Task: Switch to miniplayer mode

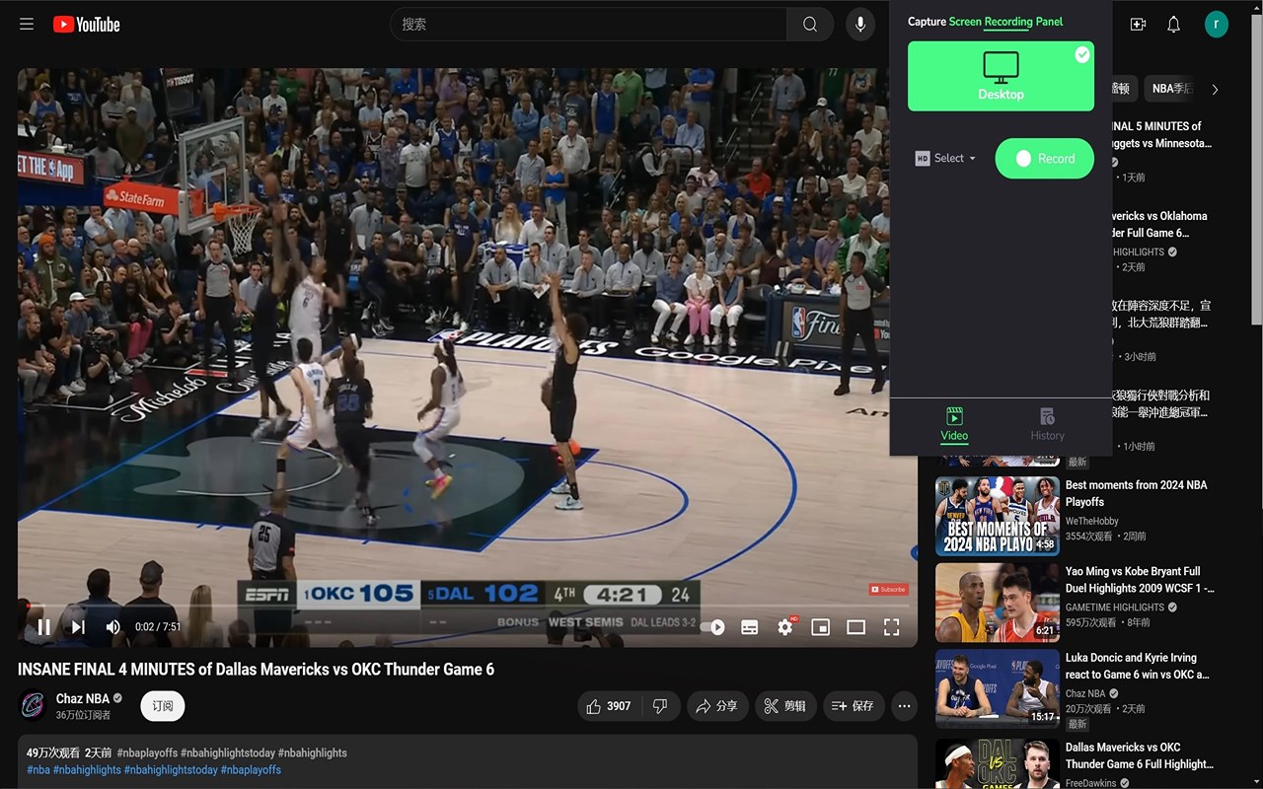Action: (x=821, y=627)
